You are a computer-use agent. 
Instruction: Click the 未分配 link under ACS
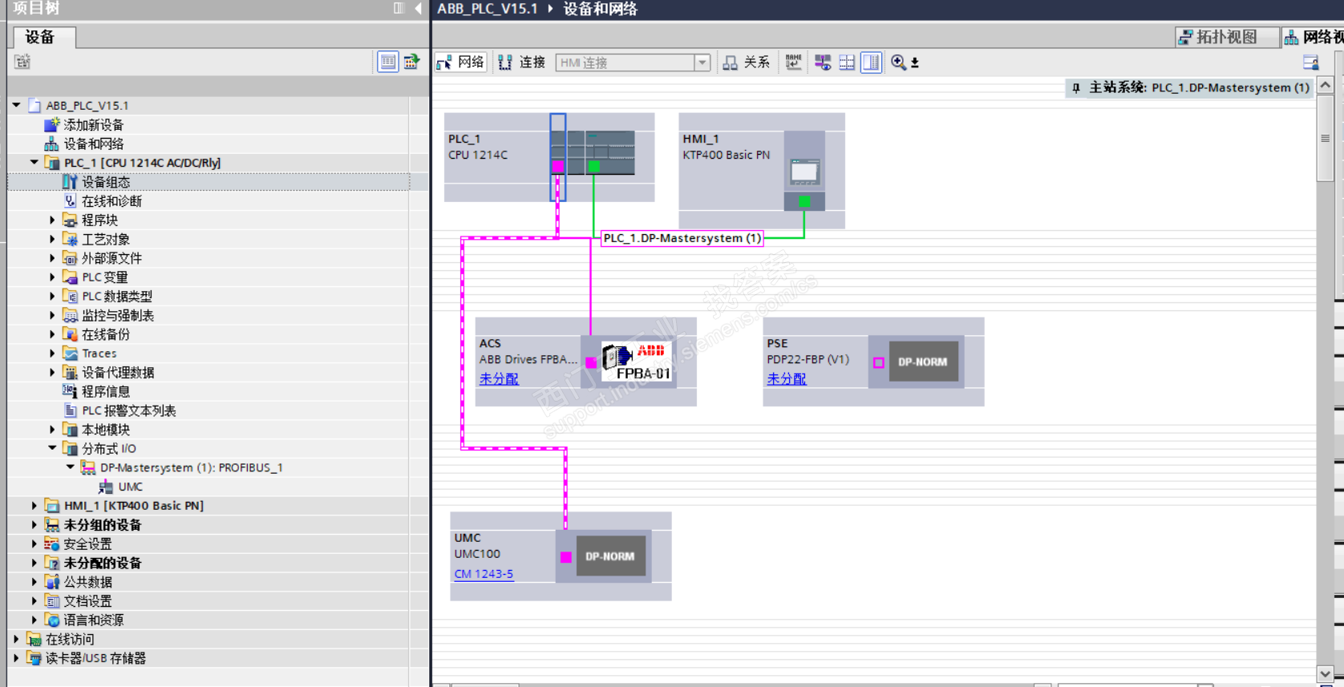(499, 378)
